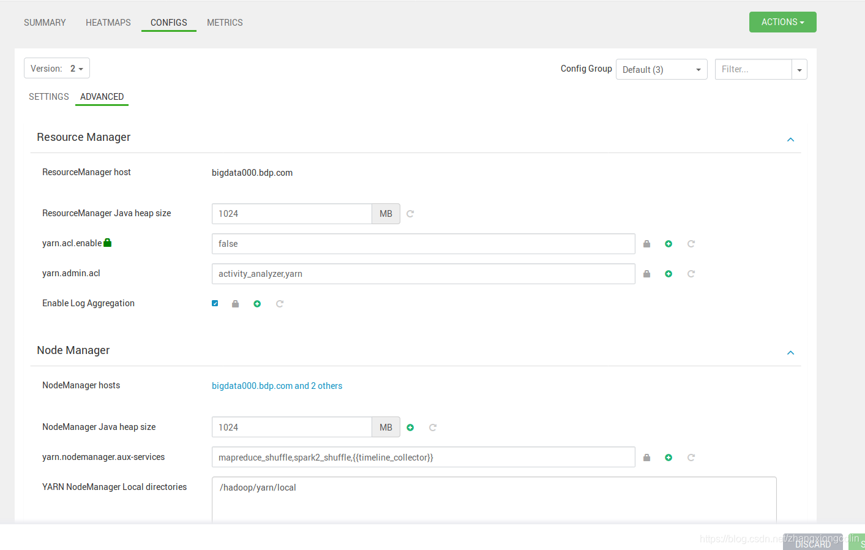865x550 pixels.
Task: Select the ADVANCED sub-tab
Action: tap(102, 97)
